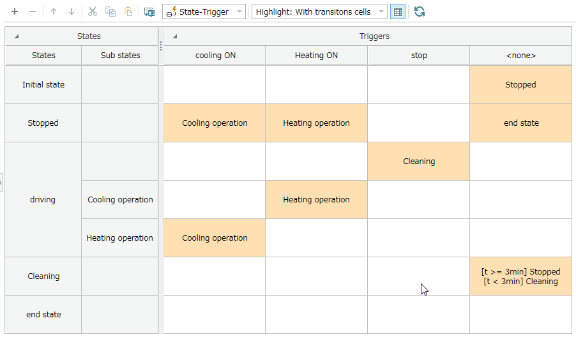Click the Paste clipboard icon
The image size is (576, 339).
point(128,11)
